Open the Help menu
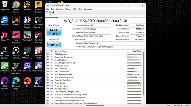 [80, 9]
